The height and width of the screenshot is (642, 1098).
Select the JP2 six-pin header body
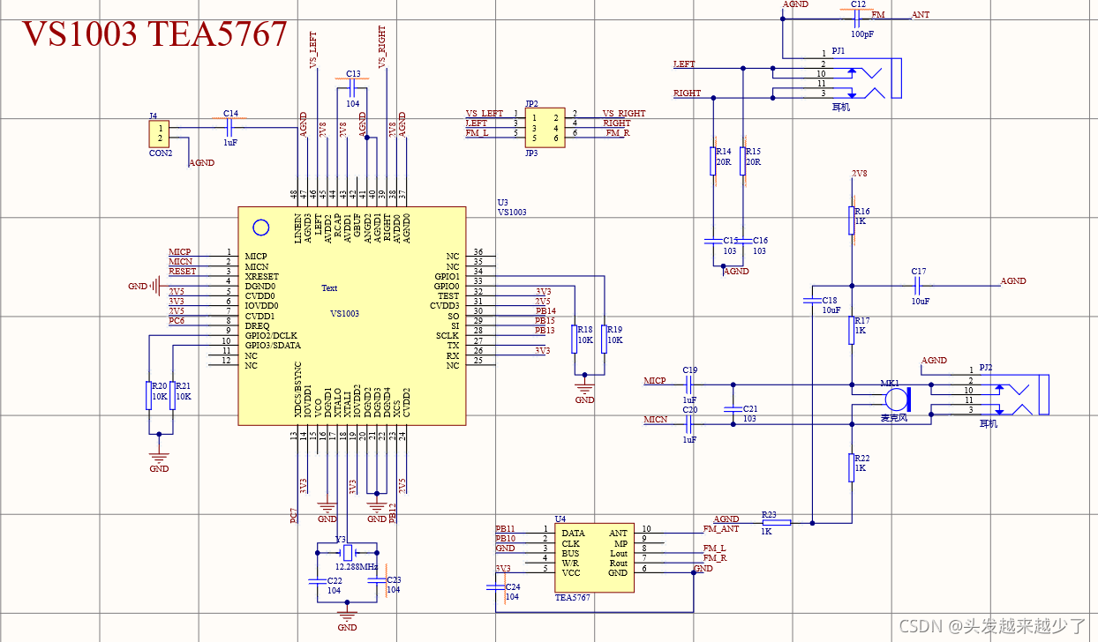click(545, 127)
